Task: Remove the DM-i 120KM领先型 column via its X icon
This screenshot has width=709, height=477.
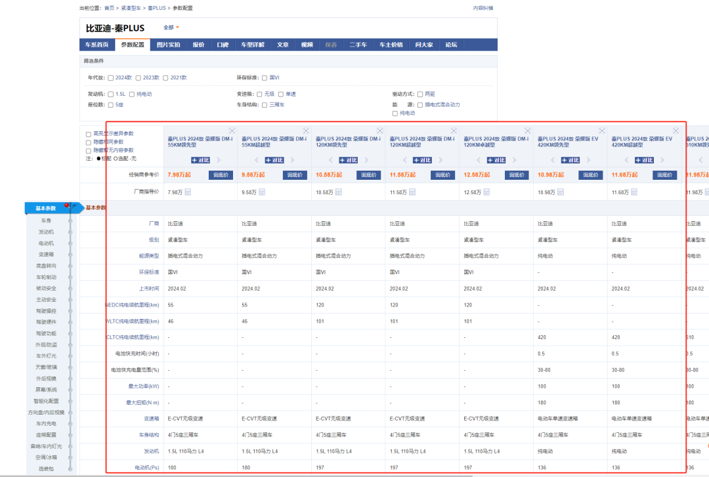Action: 380,131
